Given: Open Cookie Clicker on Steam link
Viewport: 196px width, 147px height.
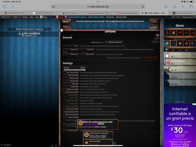Looking at the screenshot, I should 96,17.
